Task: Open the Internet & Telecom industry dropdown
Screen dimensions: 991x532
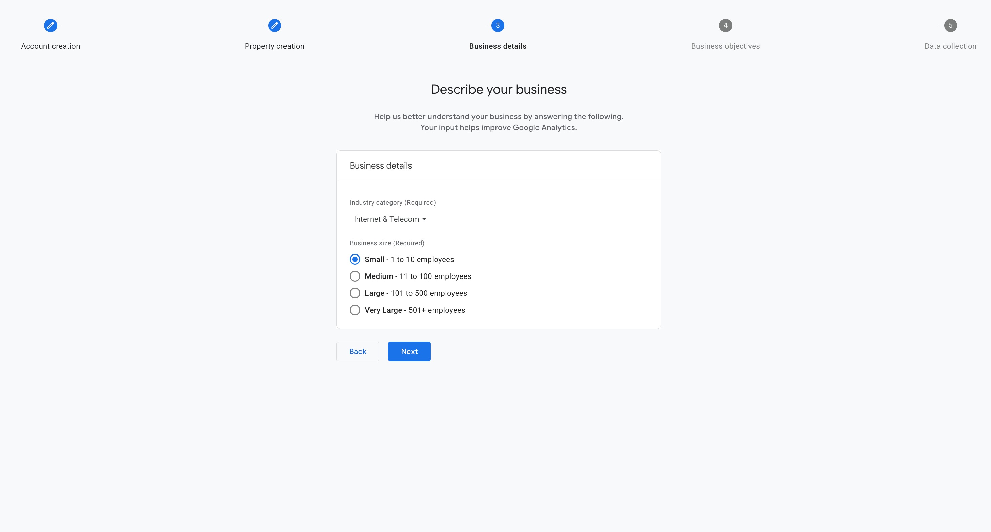Action: pyautogui.click(x=390, y=219)
